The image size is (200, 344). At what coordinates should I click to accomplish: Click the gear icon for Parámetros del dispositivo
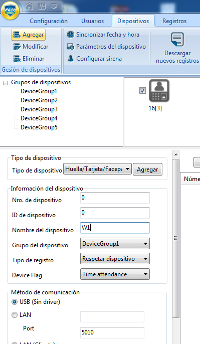[x=71, y=47]
